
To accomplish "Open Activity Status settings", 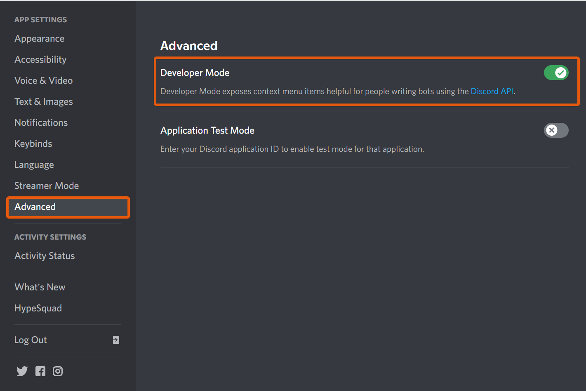I will pos(45,256).
